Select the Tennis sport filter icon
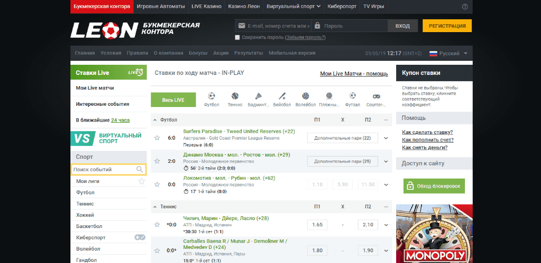This screenshot has height=263, width=541. 235,96
